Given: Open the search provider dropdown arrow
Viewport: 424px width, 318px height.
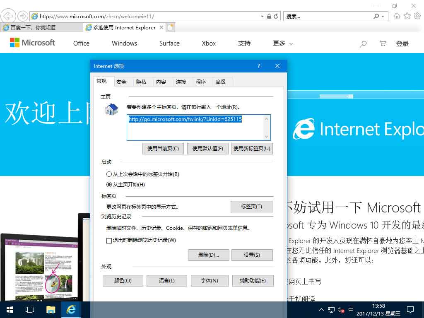Looking at the screenshot, I should [383, 16].
